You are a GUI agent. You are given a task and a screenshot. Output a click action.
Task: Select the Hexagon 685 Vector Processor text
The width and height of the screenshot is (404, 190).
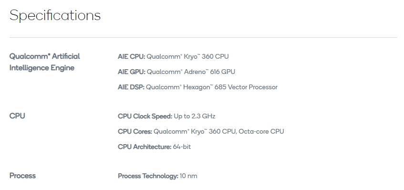point(230,87)
